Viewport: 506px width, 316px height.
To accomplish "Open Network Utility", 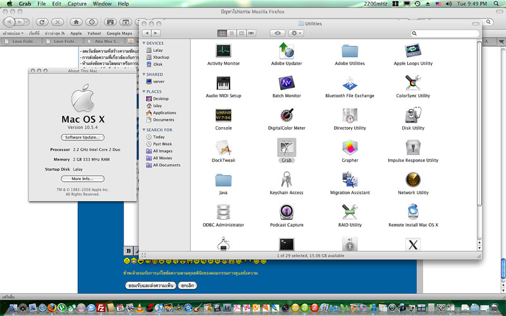I will pyautogui.click(x=413, y=180).
